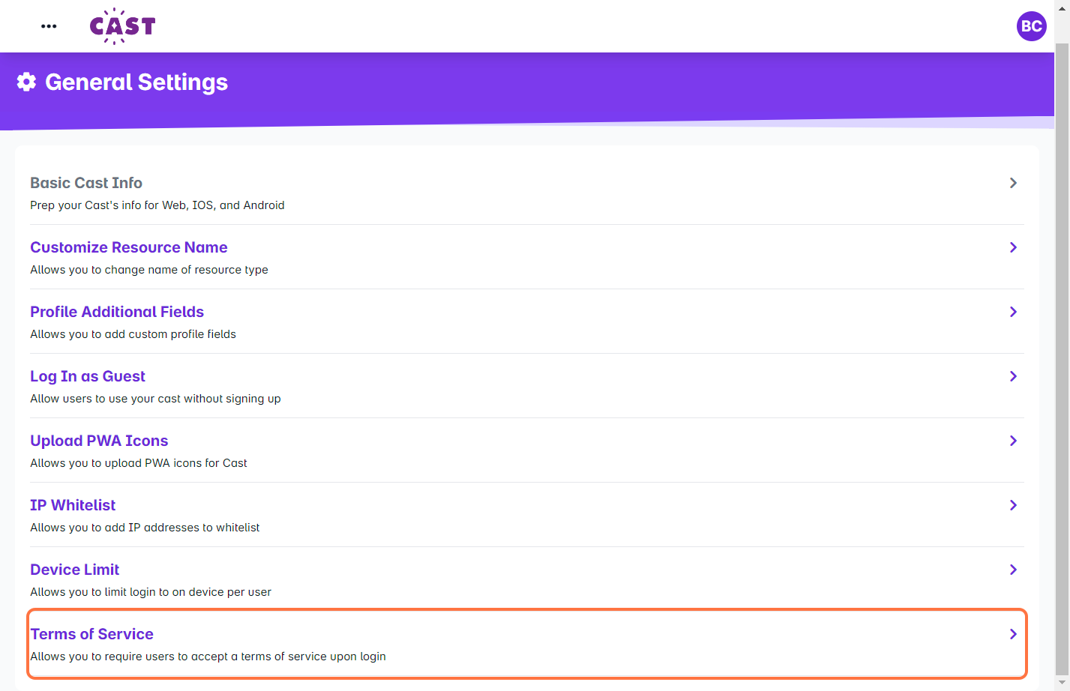The width and height of the screenshot is (1070, 691).
Task: Open the BC user avatar menu
Action: click(x=1031, y=26)
